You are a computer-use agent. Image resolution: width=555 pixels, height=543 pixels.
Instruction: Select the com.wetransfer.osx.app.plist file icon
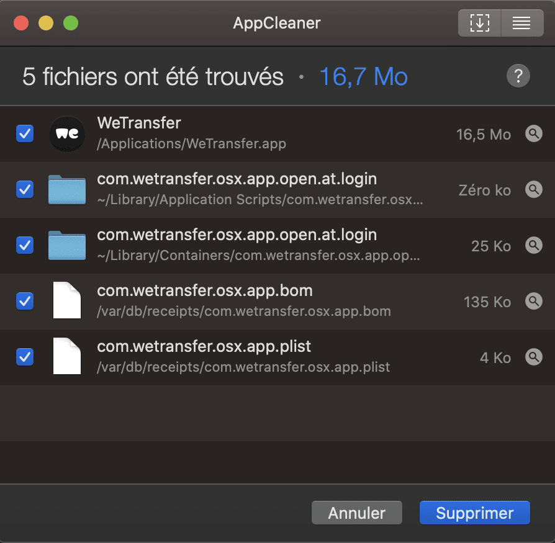pyautogui.click(x=67, y=356)
